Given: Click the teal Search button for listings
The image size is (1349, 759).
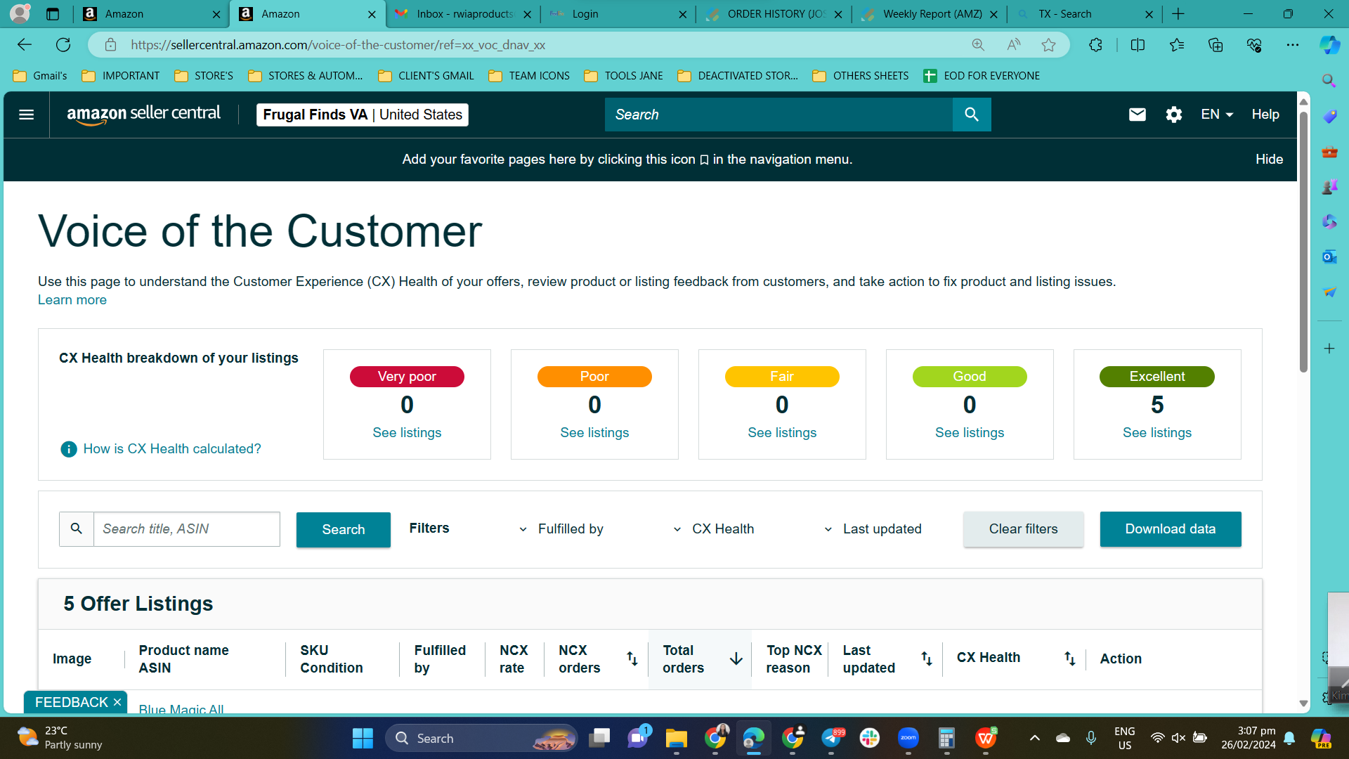Looking at the screenshot, I should coord(344,530).
